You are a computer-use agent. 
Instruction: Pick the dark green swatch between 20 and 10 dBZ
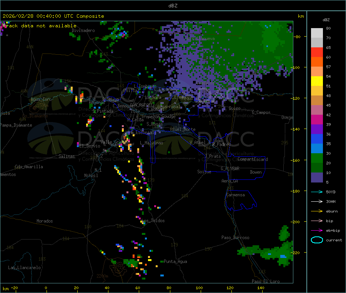pyautogui.click(x=317, y=168)
